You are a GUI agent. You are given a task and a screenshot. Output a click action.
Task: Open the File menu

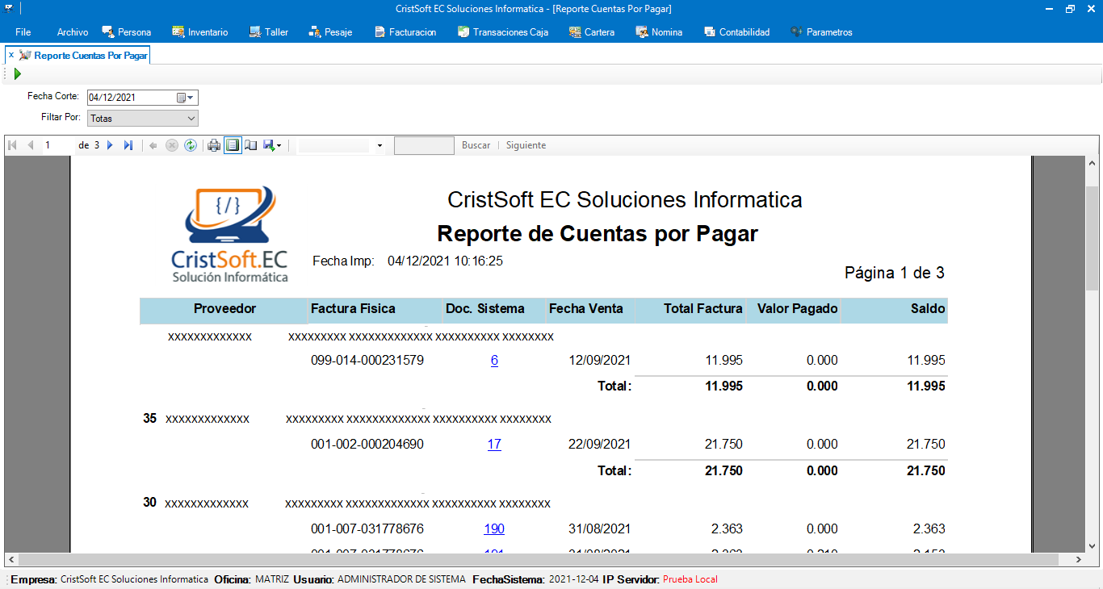pos(23,32)
